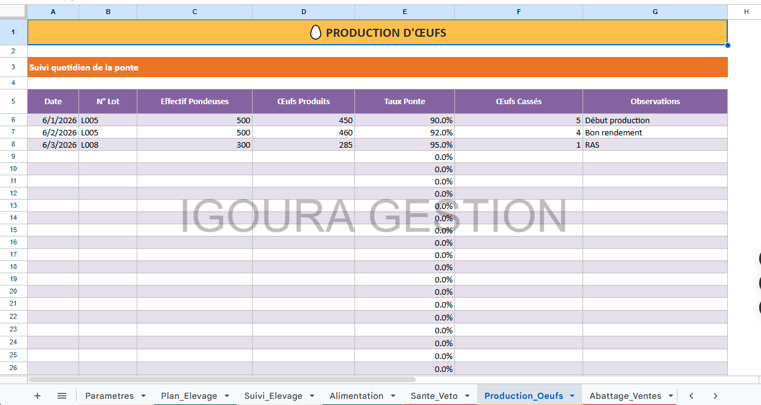Screen dimensions: 761x405
Task: Open Suivi_Elevage tab dropdown arrow
Action: [312, 396]
